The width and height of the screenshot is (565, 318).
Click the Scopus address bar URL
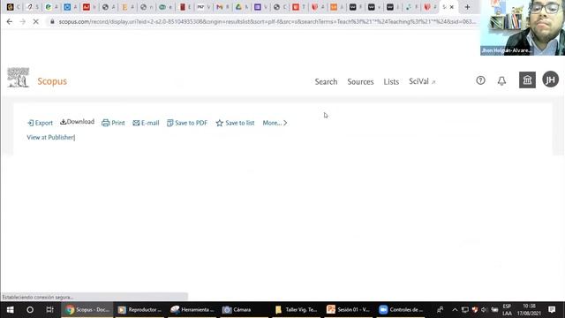[x=267, y=21]
